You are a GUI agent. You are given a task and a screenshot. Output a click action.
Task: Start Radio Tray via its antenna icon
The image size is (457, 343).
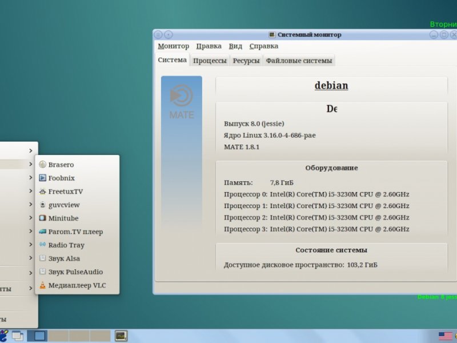coord(42,245)
